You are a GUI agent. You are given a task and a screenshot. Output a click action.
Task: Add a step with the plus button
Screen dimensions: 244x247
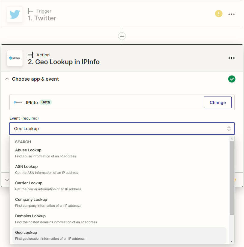(x=122, y=36)
